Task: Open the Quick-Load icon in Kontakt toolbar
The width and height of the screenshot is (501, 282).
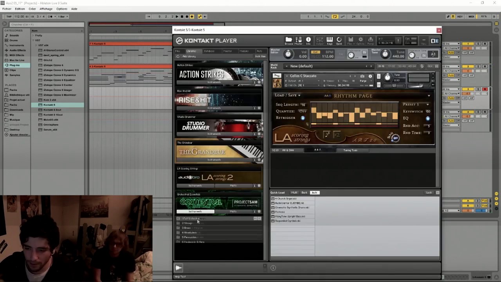Action: (339, 40)
